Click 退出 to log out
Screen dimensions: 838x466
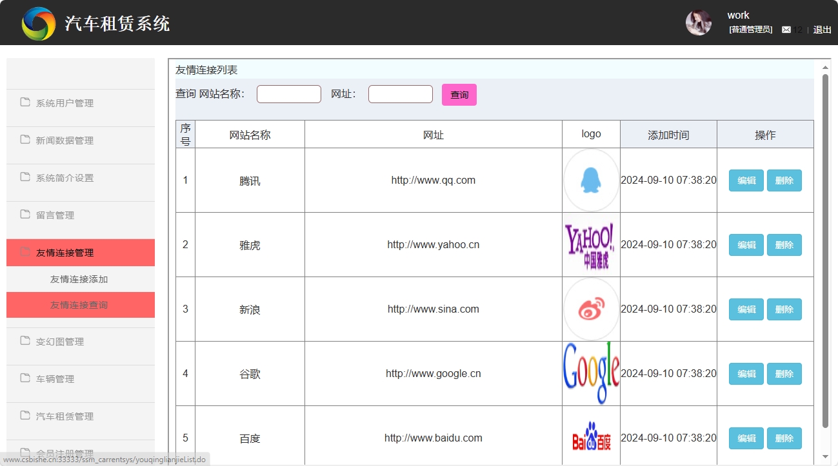click(821, 30)
